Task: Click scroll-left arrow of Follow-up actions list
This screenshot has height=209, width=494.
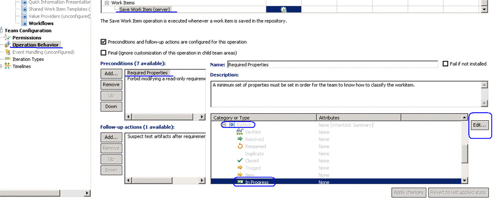Action: pyautogui.click(x=128, y=180)
